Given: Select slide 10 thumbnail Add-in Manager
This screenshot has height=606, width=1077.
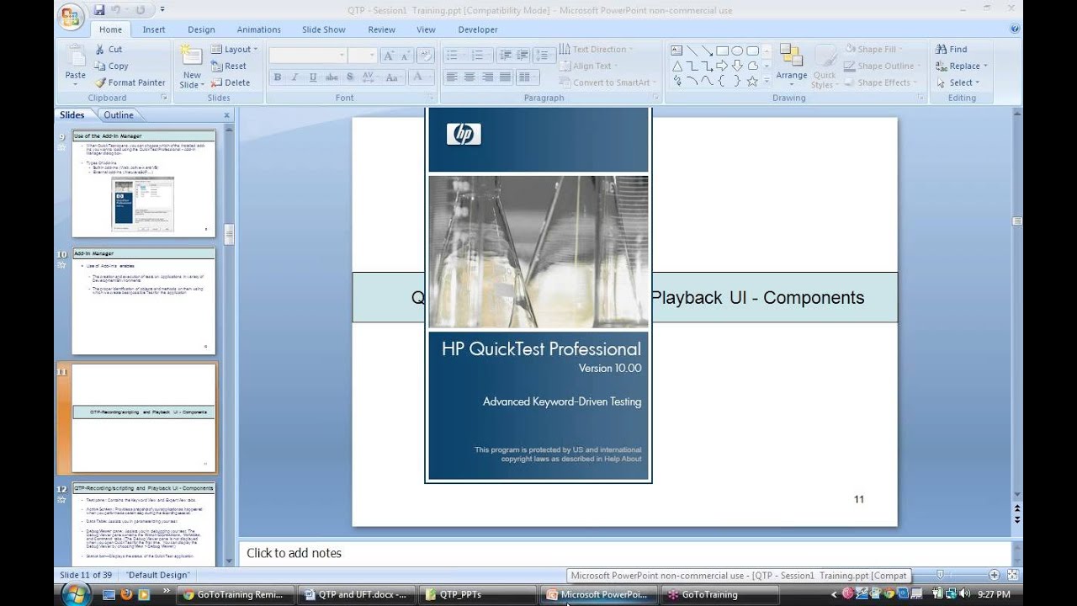Looking at the screenshot, I should [144, 301].
